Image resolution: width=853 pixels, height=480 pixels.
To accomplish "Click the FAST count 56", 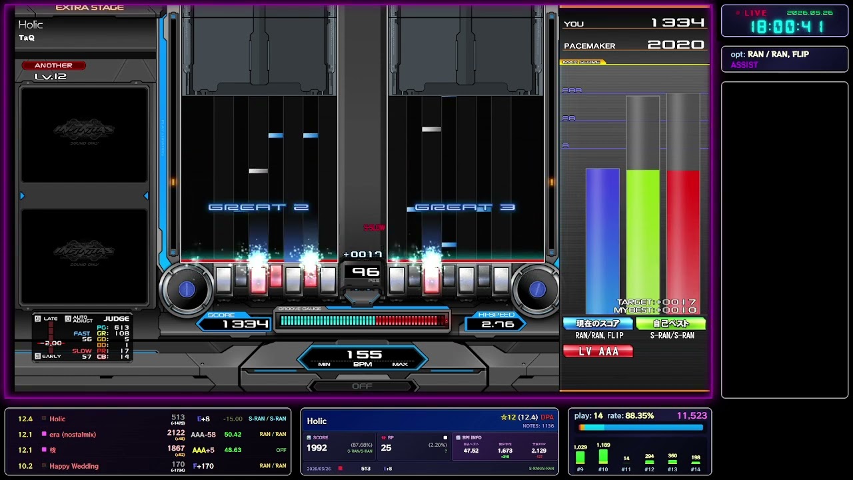I will coord(87,339).
